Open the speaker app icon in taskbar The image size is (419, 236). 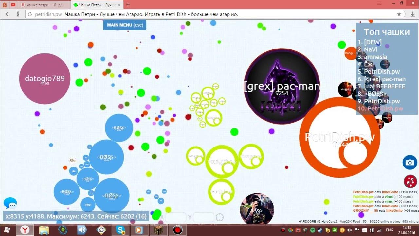[82, 230]
